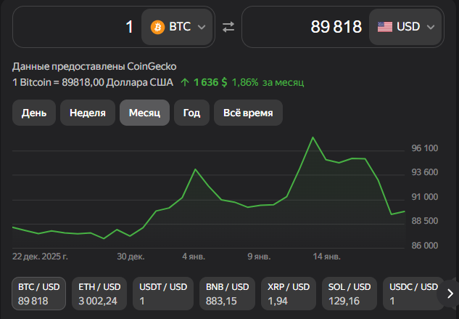The width and height of the screenshot is (459, 319).
Task: Open the BTC currency dropdown
Action: [178, 27]
